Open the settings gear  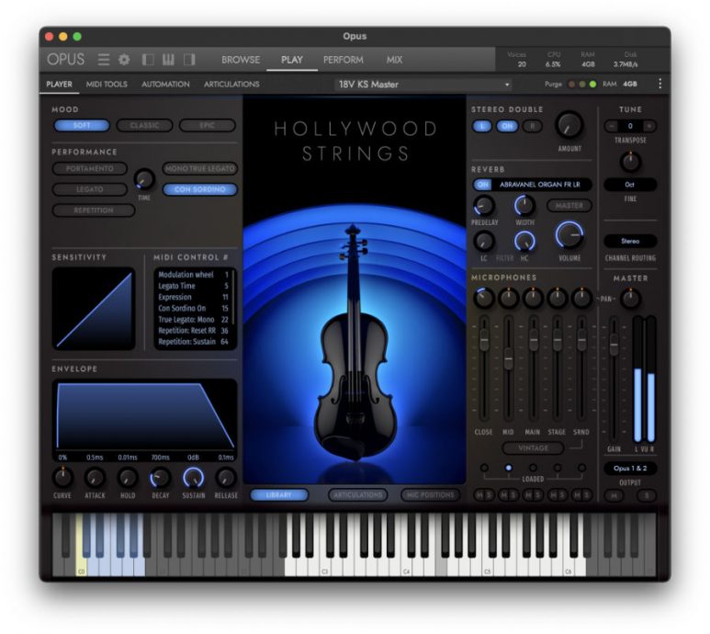124,60
